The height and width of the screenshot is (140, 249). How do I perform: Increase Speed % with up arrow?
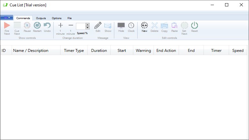coord(87,24)
